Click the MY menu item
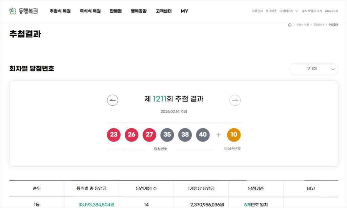Viewport: 347px width, 208px height. 184,11
